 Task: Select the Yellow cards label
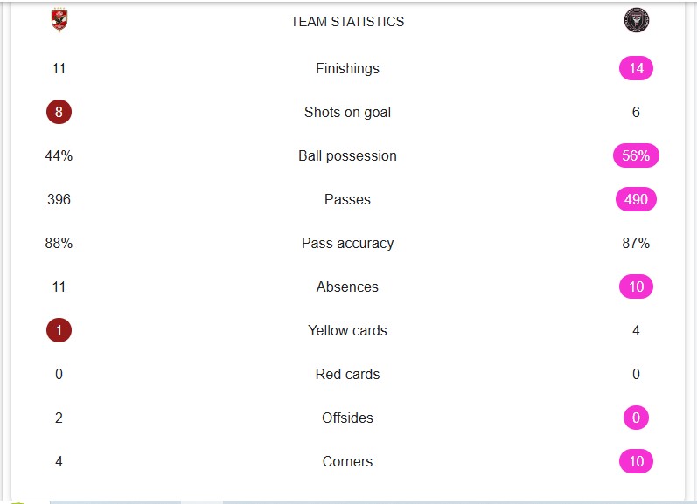[347, 330]
